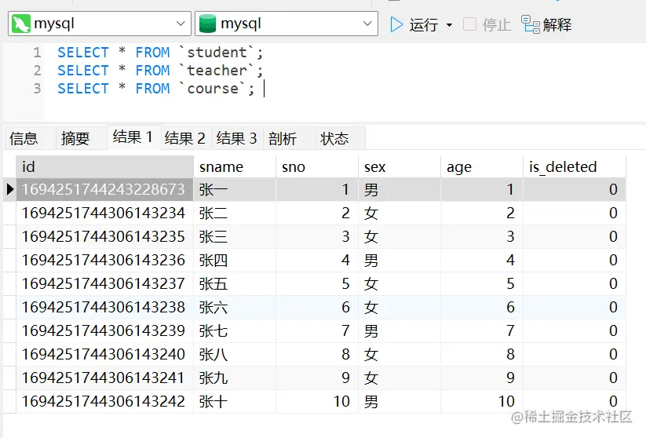This screenshot has height=438, width=646.
Task: Click the row selector beside 张五 row
Action: 9,283
